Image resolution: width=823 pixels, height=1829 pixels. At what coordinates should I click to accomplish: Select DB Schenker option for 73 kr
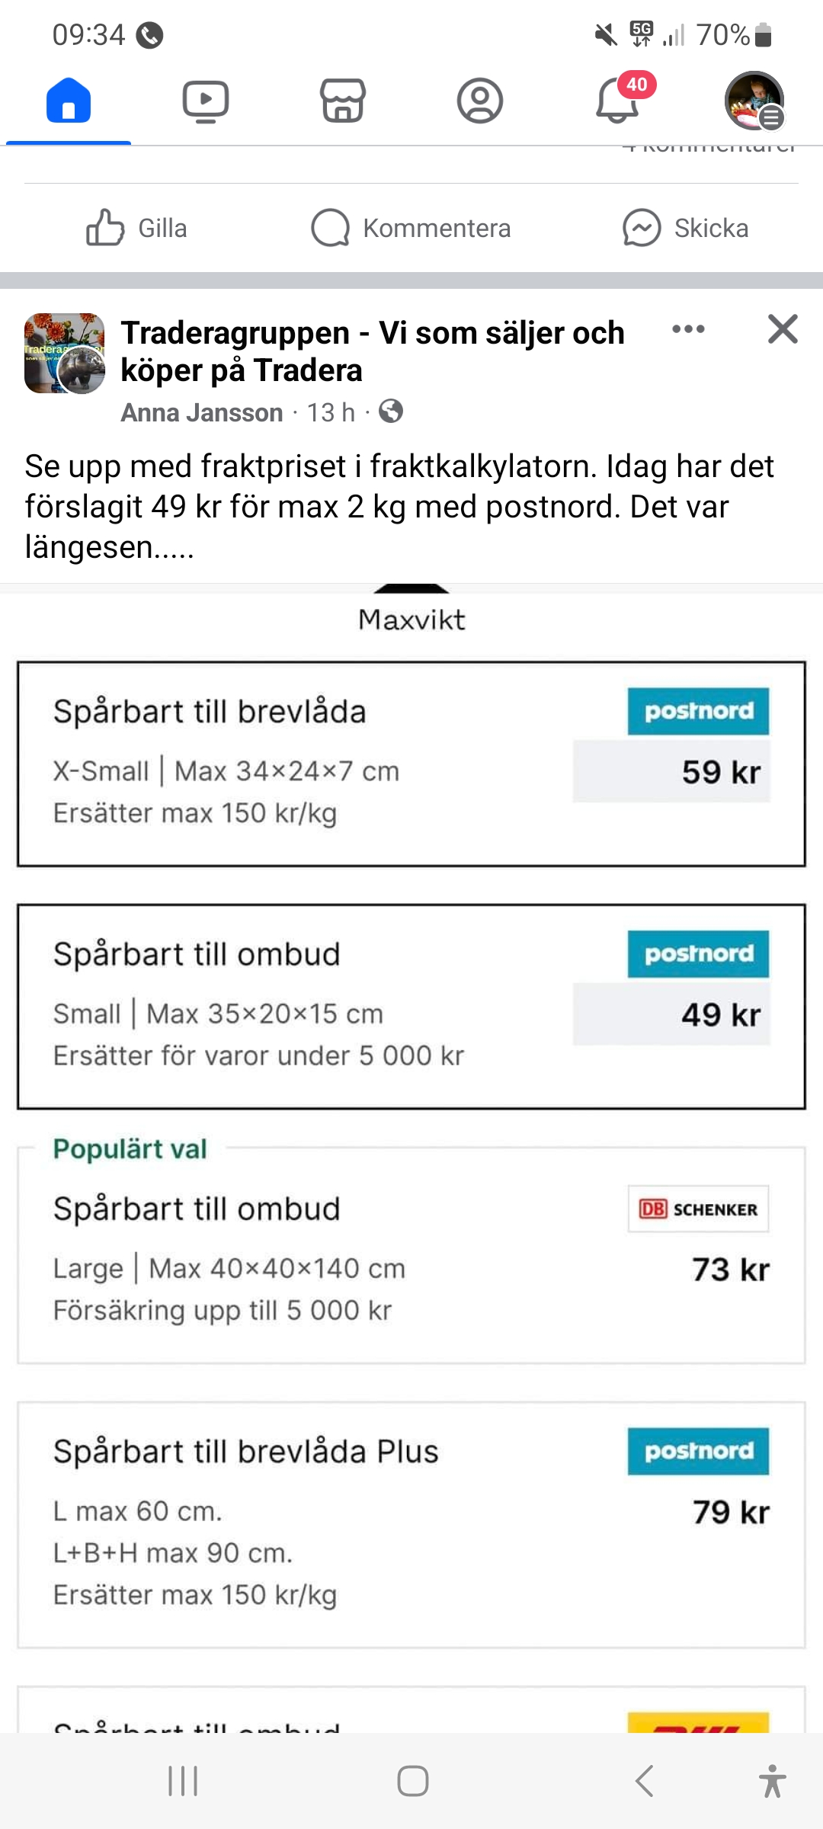click(411, 1255)
